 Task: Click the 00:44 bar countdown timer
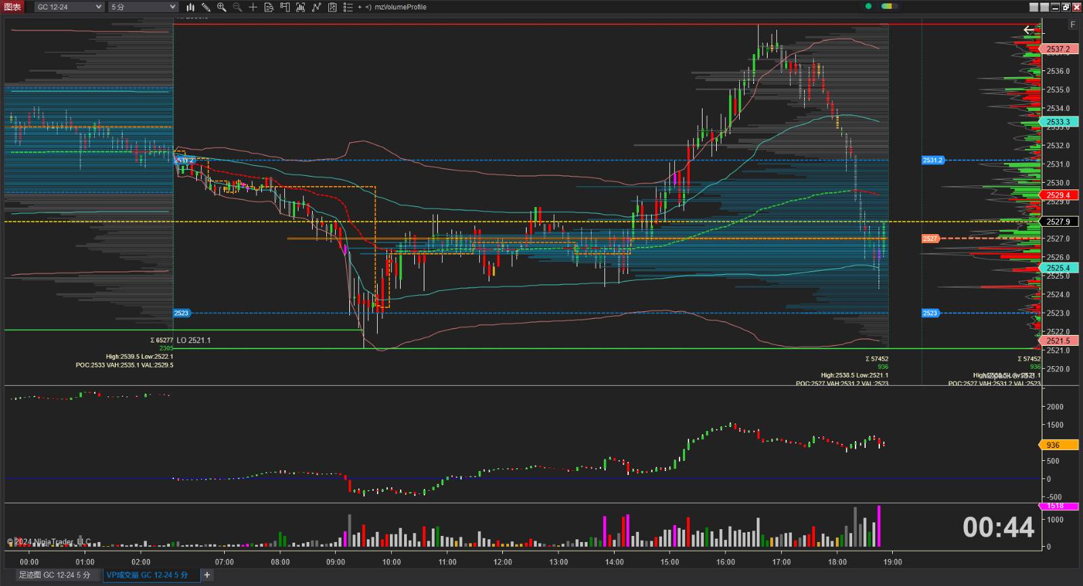(x=998, y=528)
